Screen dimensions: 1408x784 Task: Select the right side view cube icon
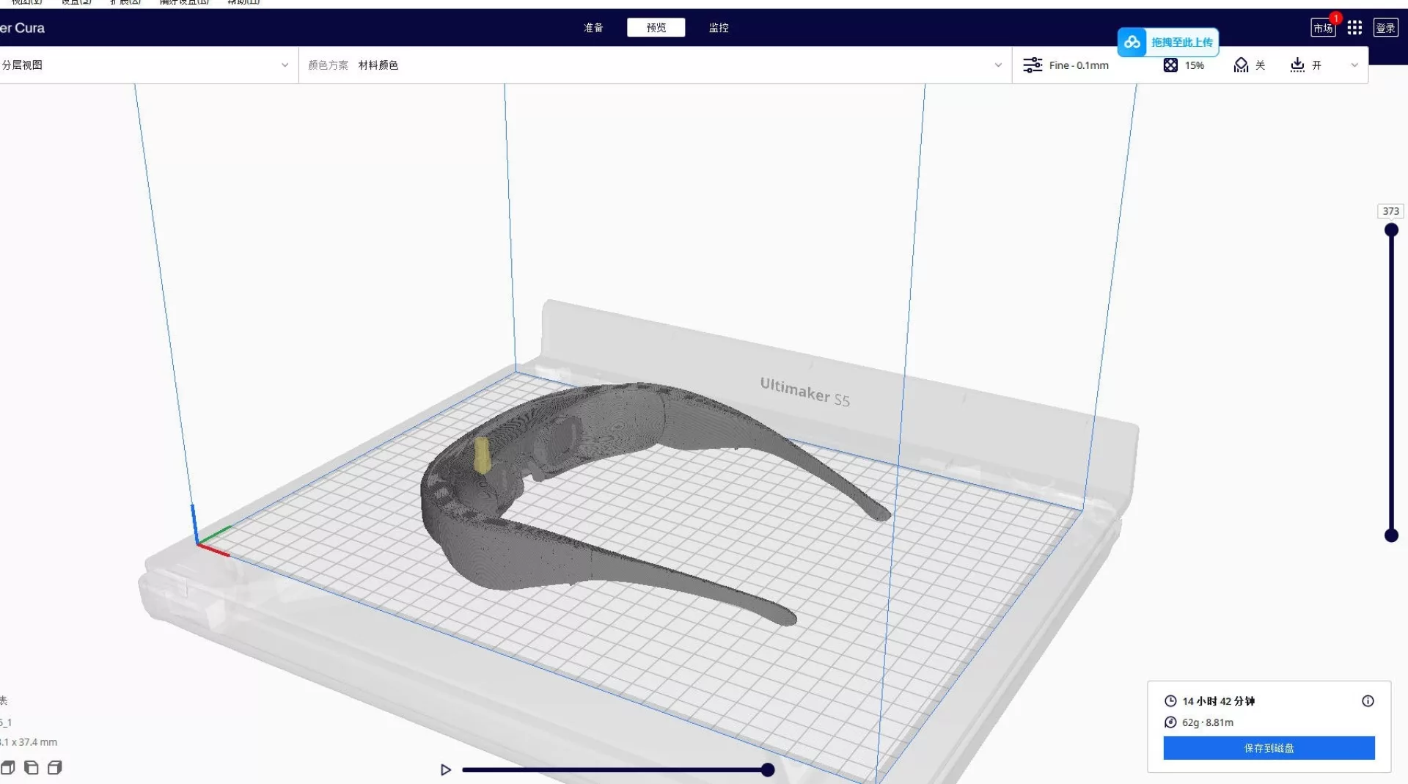coord(55,768)
